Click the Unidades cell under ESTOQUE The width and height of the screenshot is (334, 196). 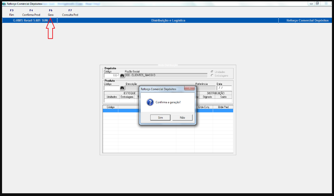click(112, 97)
